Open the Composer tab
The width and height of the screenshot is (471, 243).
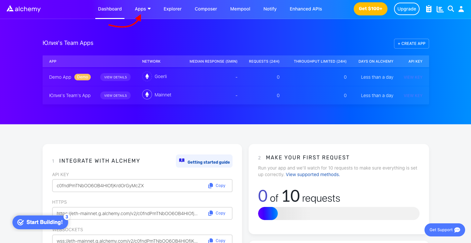pyautogui.click(x=206, y=9)
